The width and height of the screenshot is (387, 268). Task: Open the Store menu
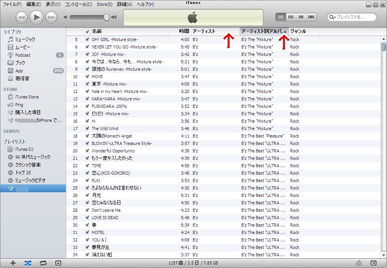(x=104, y=4)
